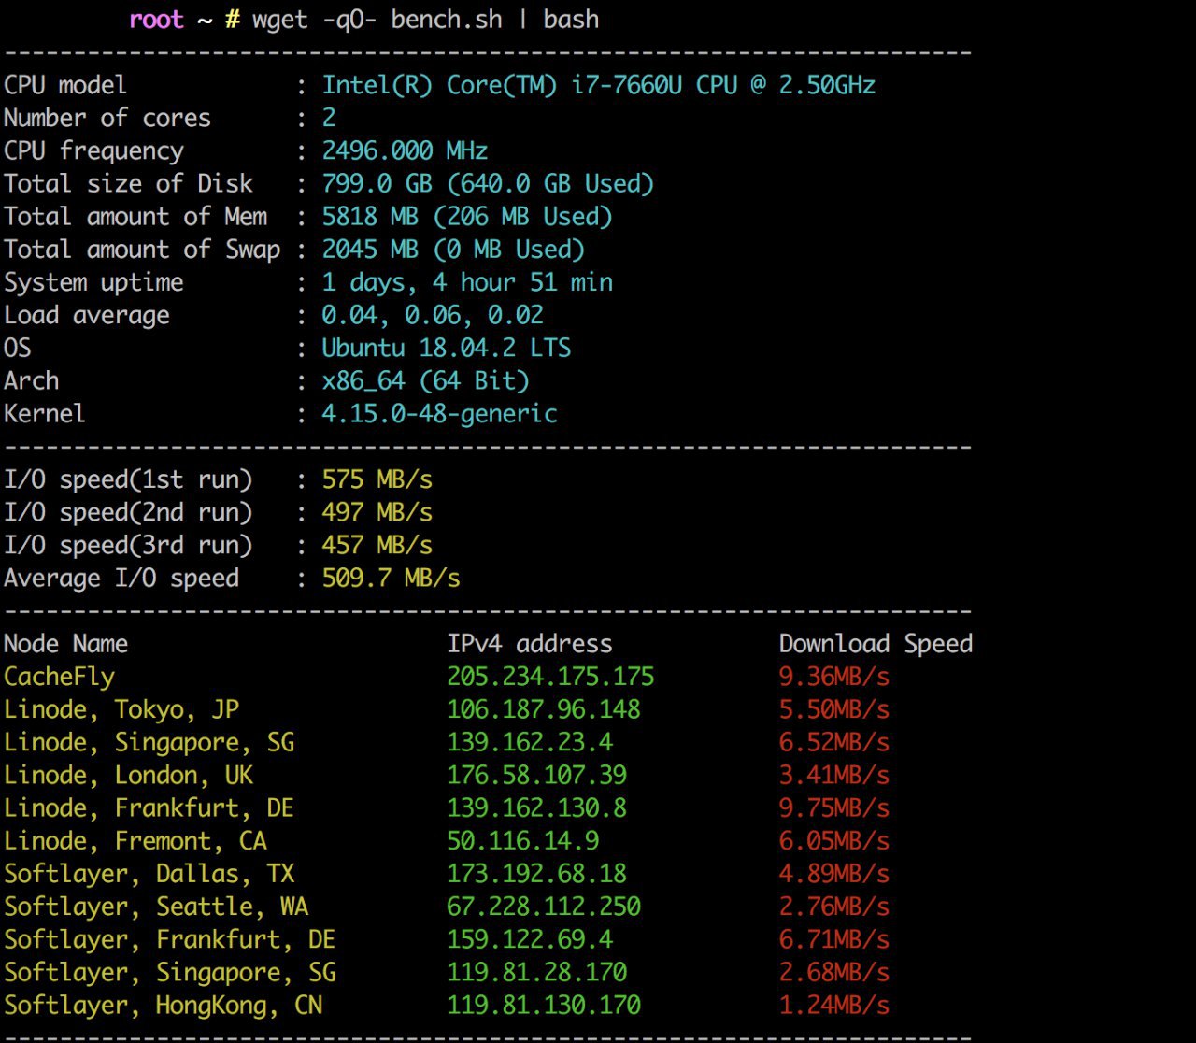Click the 'Download Speed' column header
The width and height of the screenshot is (1196, 1043).
876,643
